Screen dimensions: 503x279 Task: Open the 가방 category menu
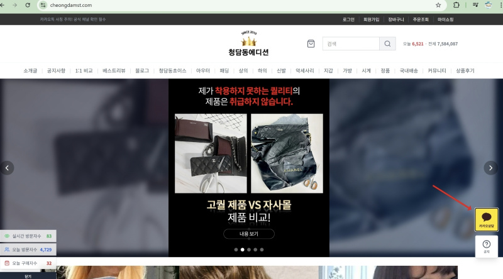[x=347, y=71]
